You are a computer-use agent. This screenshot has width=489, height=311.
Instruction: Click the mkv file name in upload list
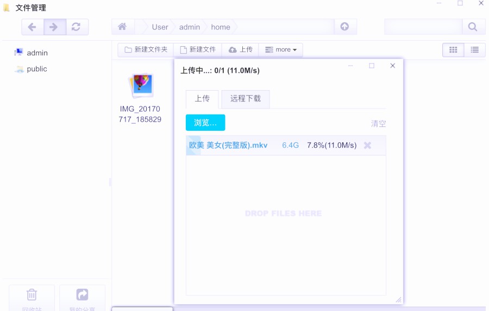tap(228, 145)
